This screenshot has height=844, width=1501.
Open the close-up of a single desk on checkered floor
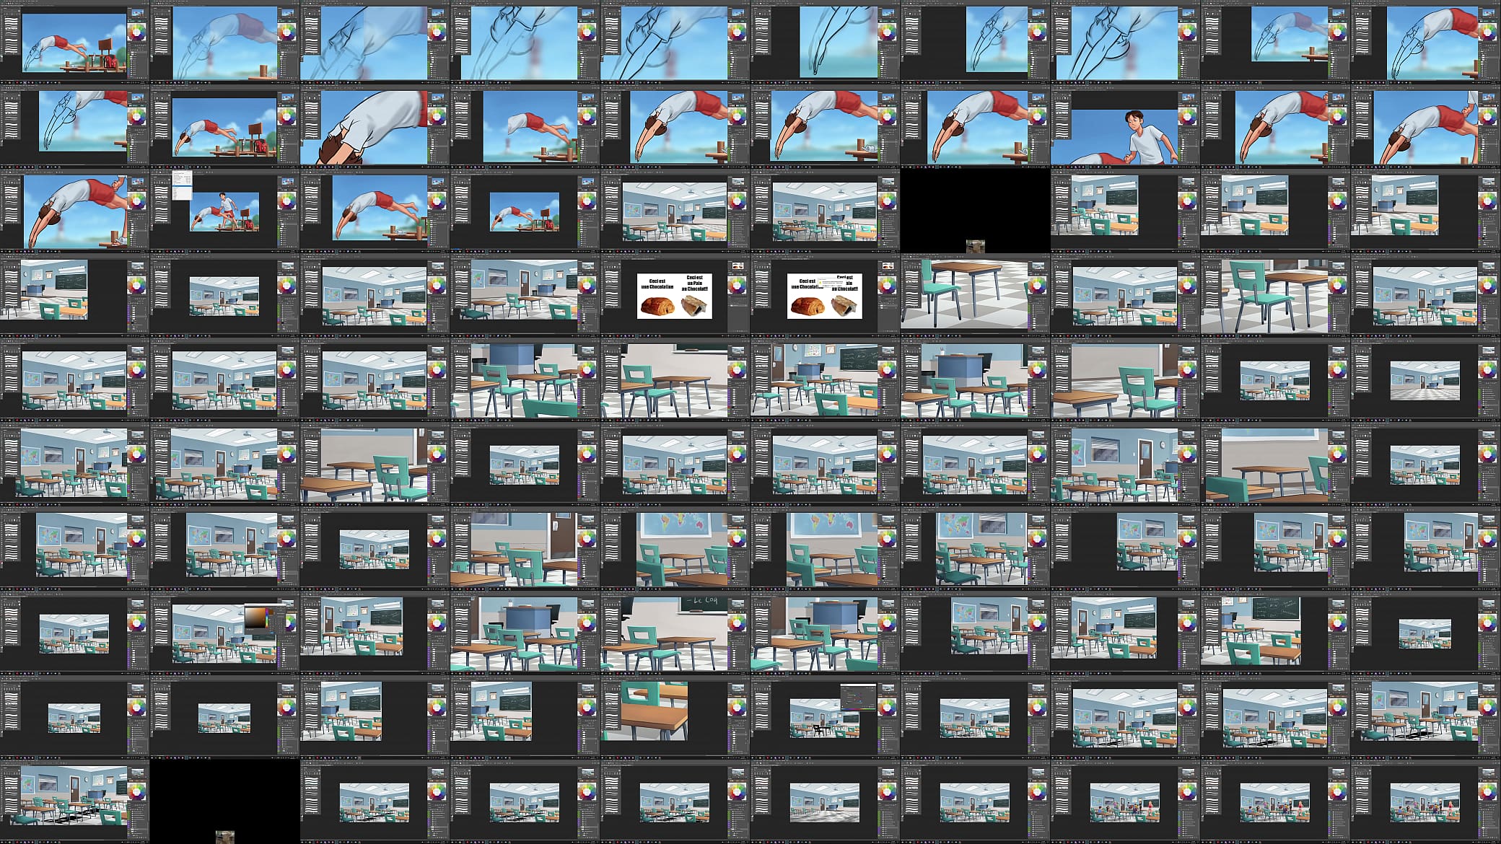[x=976, y=294]
